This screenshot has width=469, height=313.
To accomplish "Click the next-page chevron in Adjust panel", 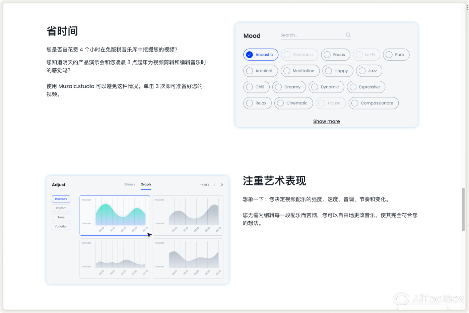I will tap(222, 184).
